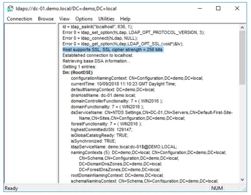Open the View menu
Viewport: 251px width, 195px height.
[x=64, y=19]
